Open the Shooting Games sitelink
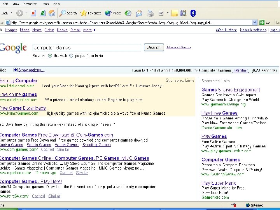 click(x=96, y=145)
